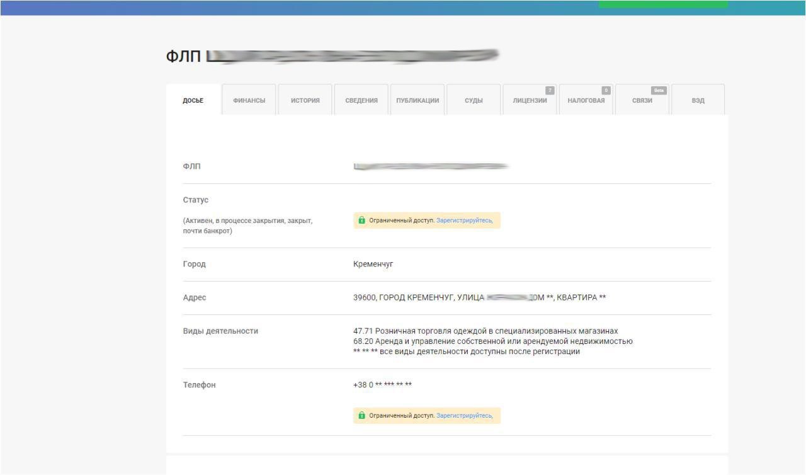Select the Сведения tab
Viewport: 806px width, 475px height.
361,101
